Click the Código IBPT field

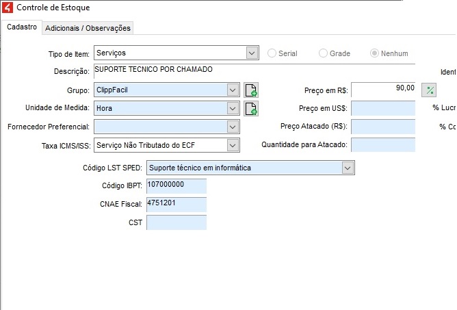coord(176,186)
